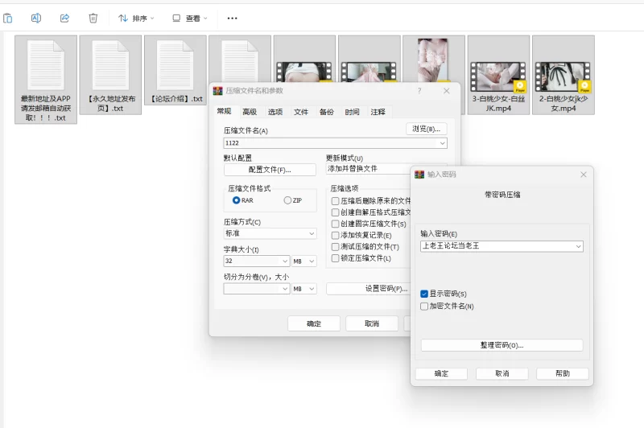Switch to the 注释 tab

(378, 112)
